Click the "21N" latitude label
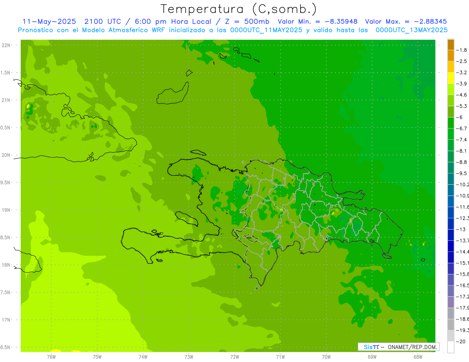Screen dimensions: 469x362 coord(6,100)
